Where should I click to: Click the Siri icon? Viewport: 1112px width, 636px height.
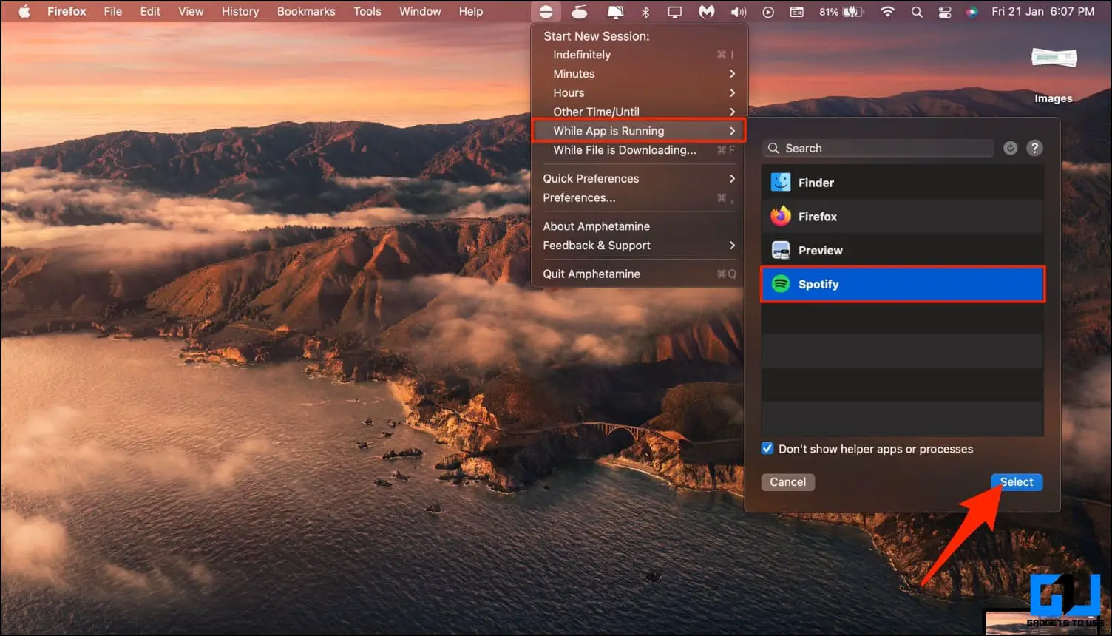(972, 12)
